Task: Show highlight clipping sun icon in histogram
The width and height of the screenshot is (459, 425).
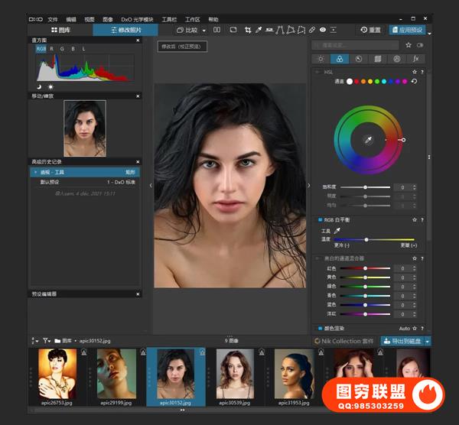Action: tap(51, 86)
